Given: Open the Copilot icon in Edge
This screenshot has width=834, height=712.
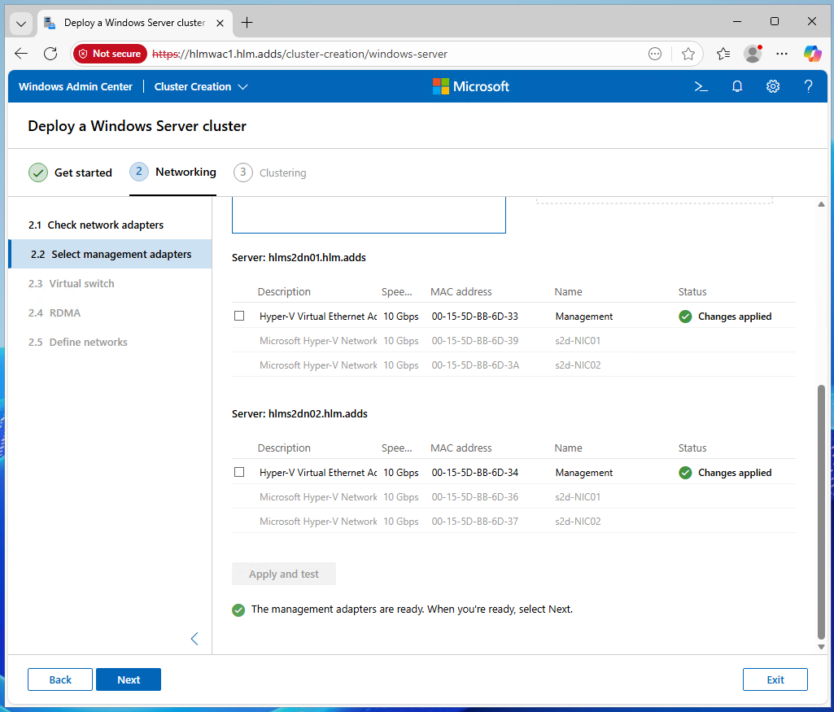Looking at the screenshot, I should click(x=812, y=54).
